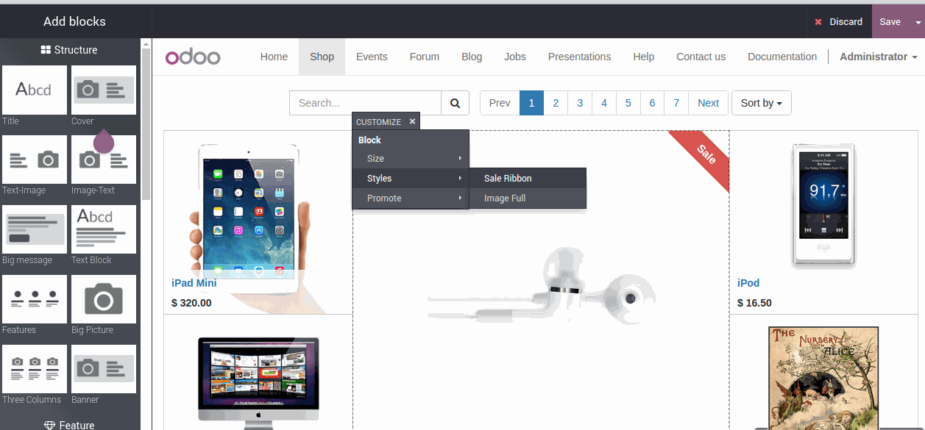
Task: Open the Jobs page
Action: (515, 57)
